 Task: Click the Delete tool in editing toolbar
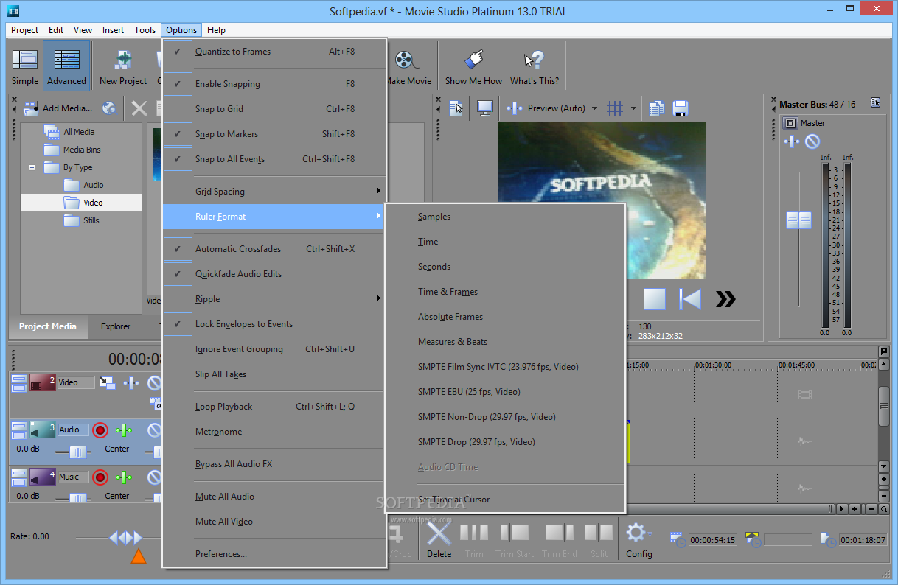tap(439, 539)
